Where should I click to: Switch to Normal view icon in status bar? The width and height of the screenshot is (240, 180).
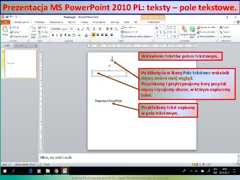tap(194, 165)
